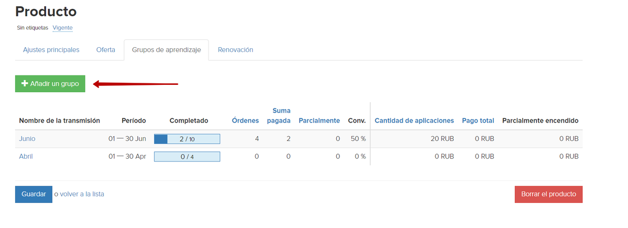The image size is (628, 228).
Task: Open the Ajustes principales tab
Action: [51, 50]
